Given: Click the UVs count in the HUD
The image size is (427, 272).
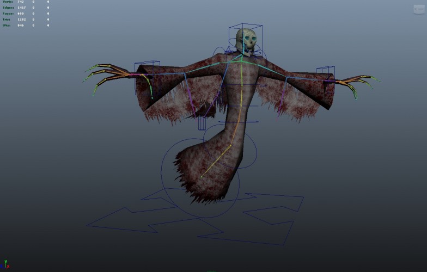Looking at the screenshot, I should 21,26.
